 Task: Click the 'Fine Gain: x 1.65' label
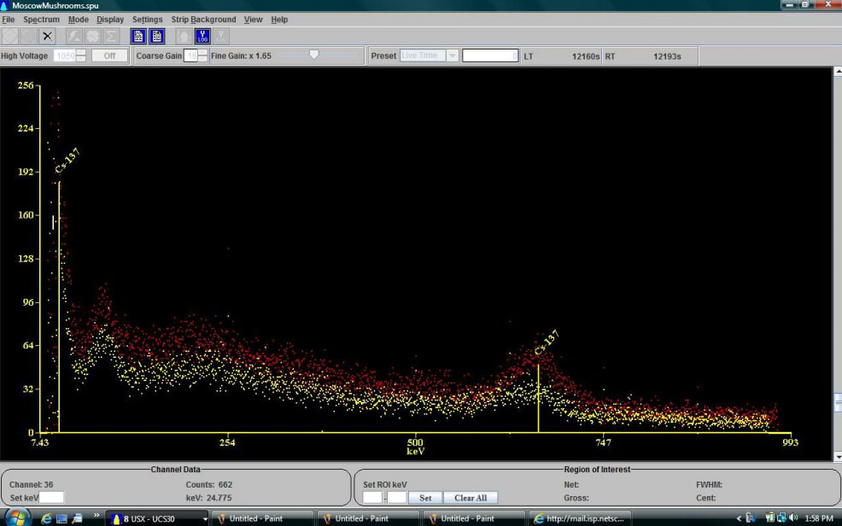241,56
